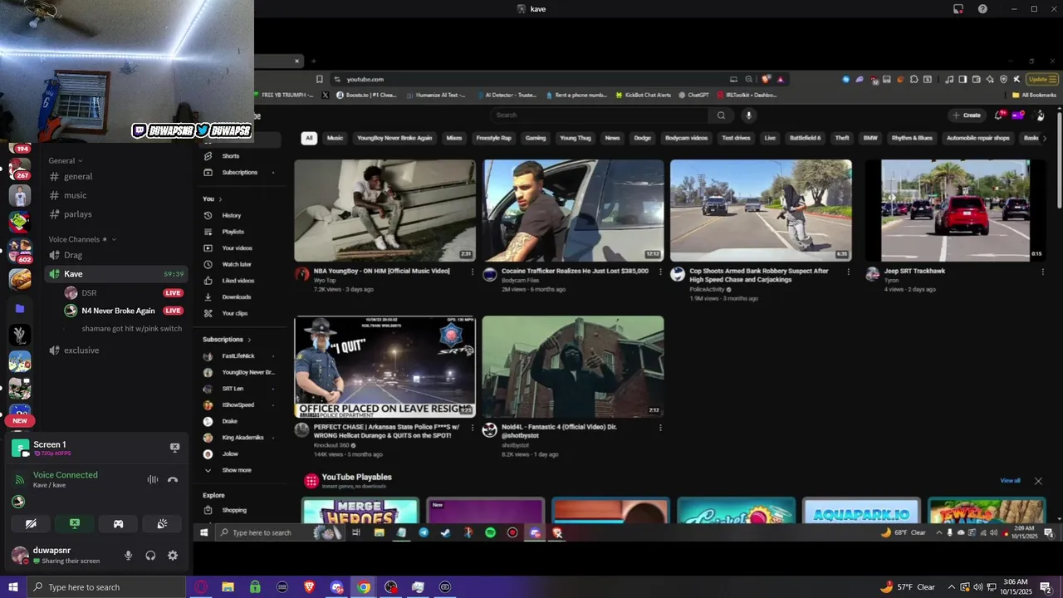Open noise suppression waveform icon

153,479
